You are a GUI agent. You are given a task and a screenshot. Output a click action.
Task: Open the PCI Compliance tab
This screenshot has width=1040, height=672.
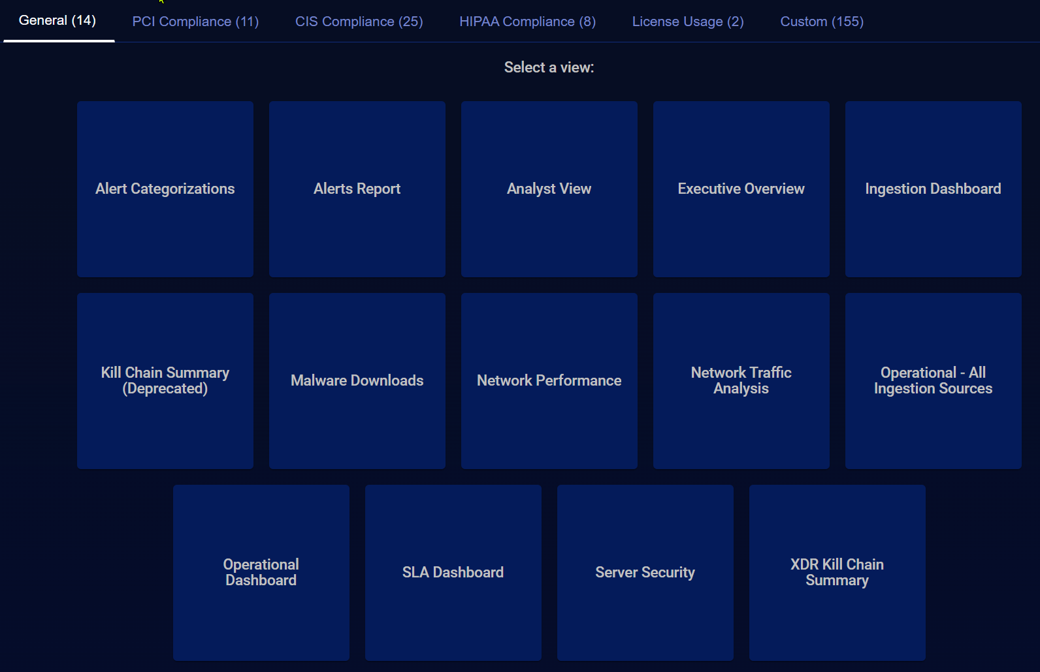click(195, 22)
